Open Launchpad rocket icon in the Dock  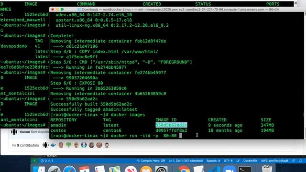point(54,169)
